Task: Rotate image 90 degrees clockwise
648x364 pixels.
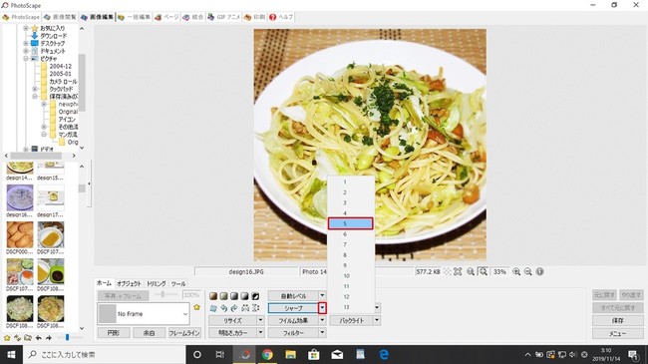Action: [x=234, y=308]
